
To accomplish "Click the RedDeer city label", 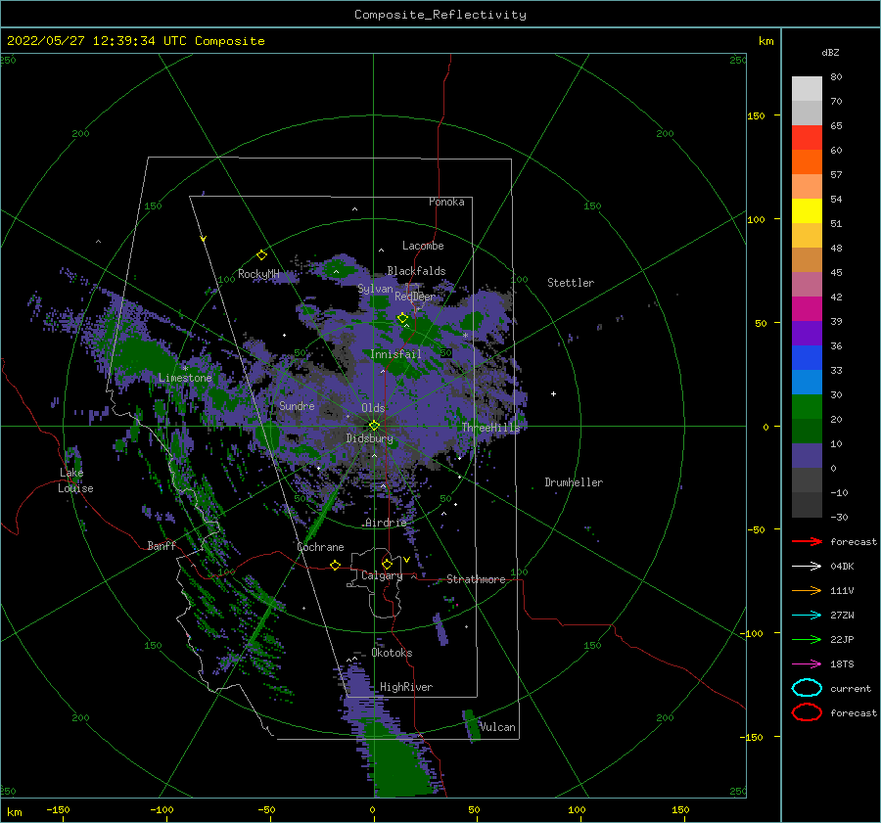I will [415, 297].
